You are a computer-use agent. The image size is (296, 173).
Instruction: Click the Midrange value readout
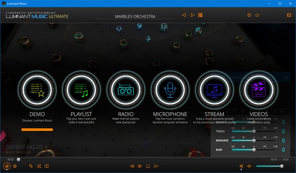click(284, 140)
